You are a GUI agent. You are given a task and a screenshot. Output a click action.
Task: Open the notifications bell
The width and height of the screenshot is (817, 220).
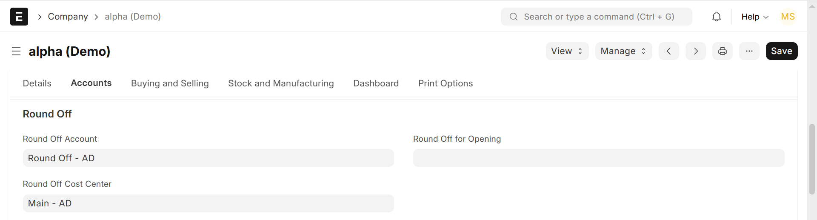click(x=717, y=17)
